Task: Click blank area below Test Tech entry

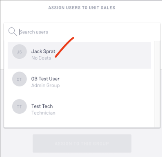Action: (79, 123)
